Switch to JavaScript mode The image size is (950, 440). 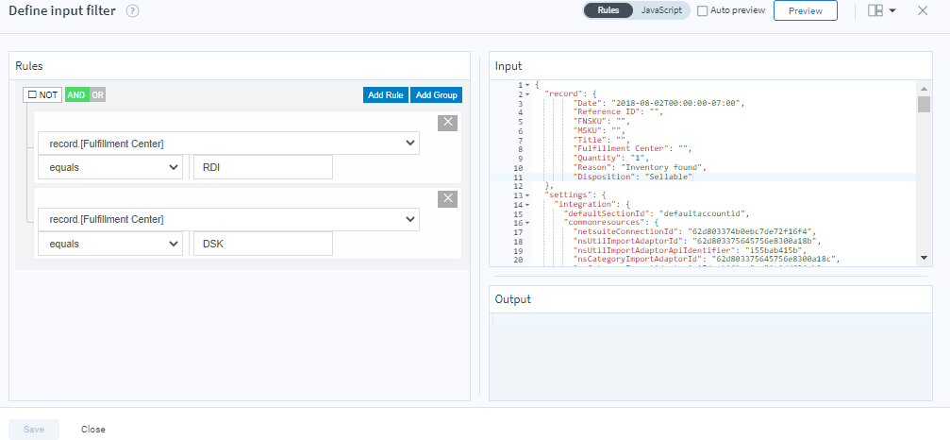(x=661, y=10)
